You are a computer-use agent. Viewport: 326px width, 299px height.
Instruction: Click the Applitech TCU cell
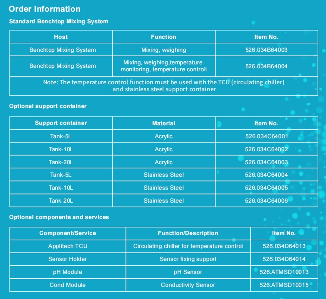click(68, 246)
